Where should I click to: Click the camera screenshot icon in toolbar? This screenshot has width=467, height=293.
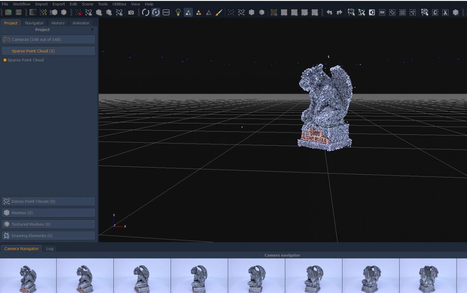pyautogui.click(x=131, y=12)
